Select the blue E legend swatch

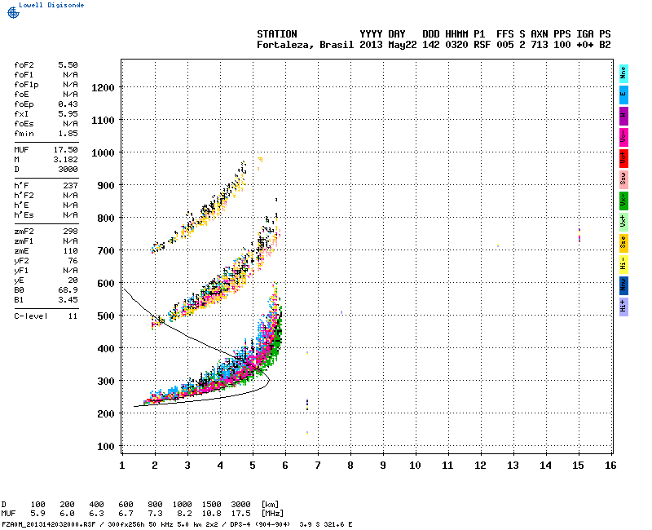(x=623, y=93)
